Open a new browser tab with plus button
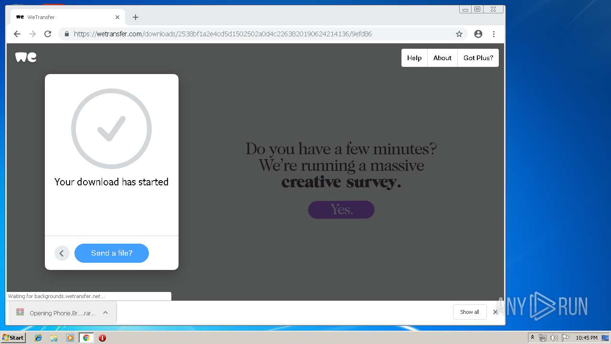The width and height of the screenshot is (611, 344). click(x=136, y=17)
